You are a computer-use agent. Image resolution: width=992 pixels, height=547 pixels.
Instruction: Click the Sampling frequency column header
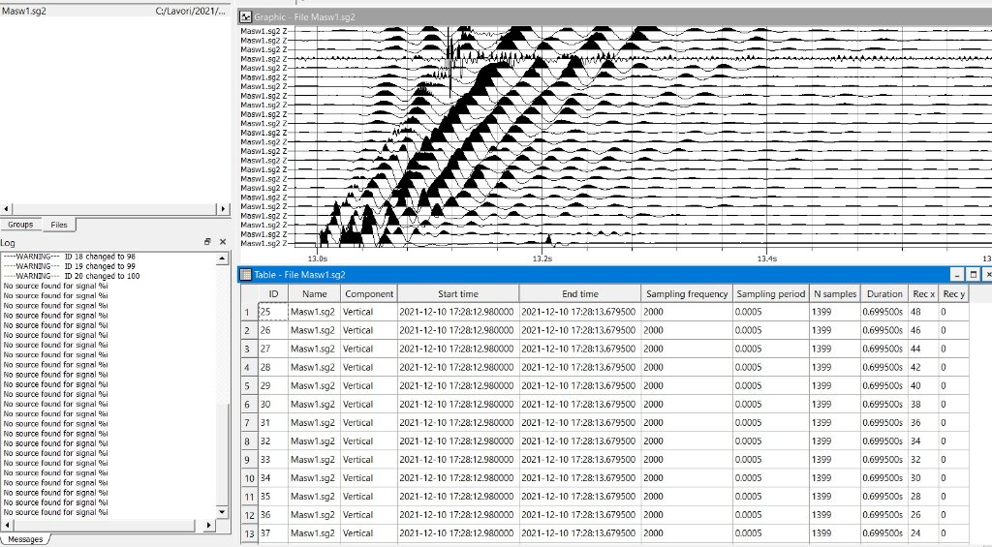click(687, 293)
